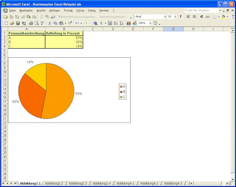Apply Euro currency format
This screenshot has height=187, width=236.
(202, 17)
